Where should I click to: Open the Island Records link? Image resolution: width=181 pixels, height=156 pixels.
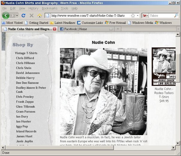pos(26,131)
